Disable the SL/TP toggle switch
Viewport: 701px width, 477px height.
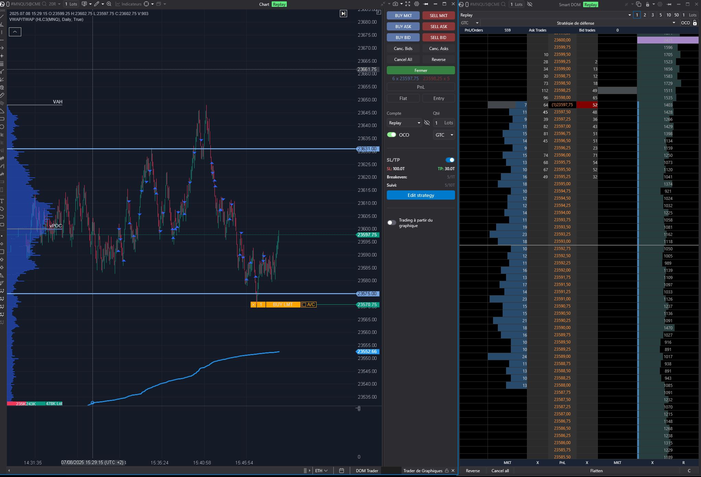point(450,160)
